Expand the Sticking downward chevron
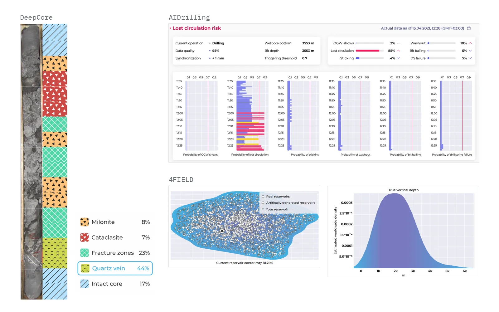The image size is (499, 312). pyautogui.click(x=398, y=58)
